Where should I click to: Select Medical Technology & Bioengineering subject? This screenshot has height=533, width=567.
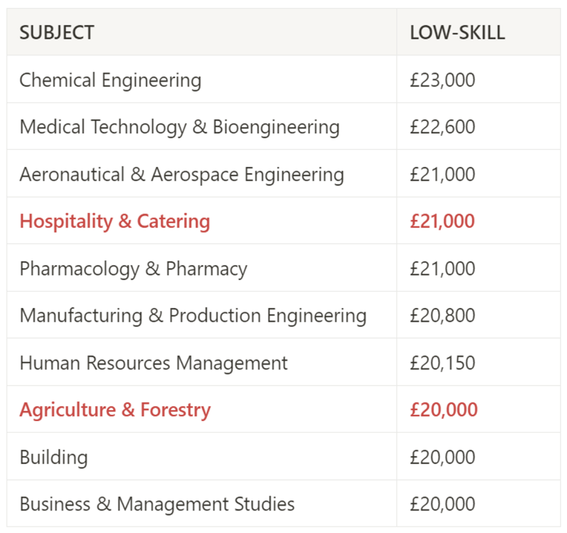(x=180, y=127)
